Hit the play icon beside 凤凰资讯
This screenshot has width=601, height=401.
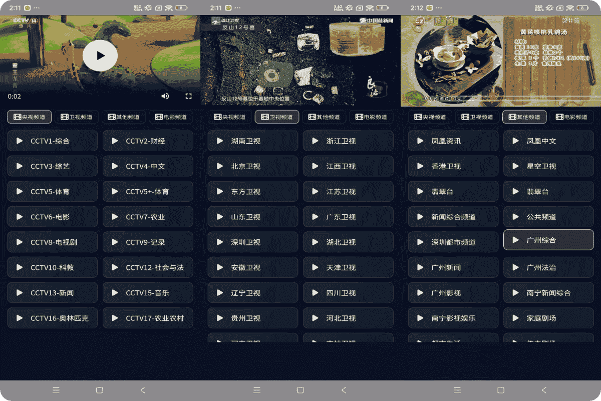tap(420, 141)
